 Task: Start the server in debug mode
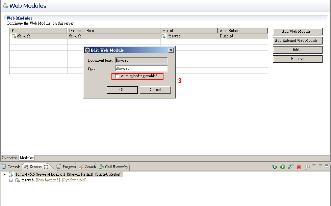[274, 167]
